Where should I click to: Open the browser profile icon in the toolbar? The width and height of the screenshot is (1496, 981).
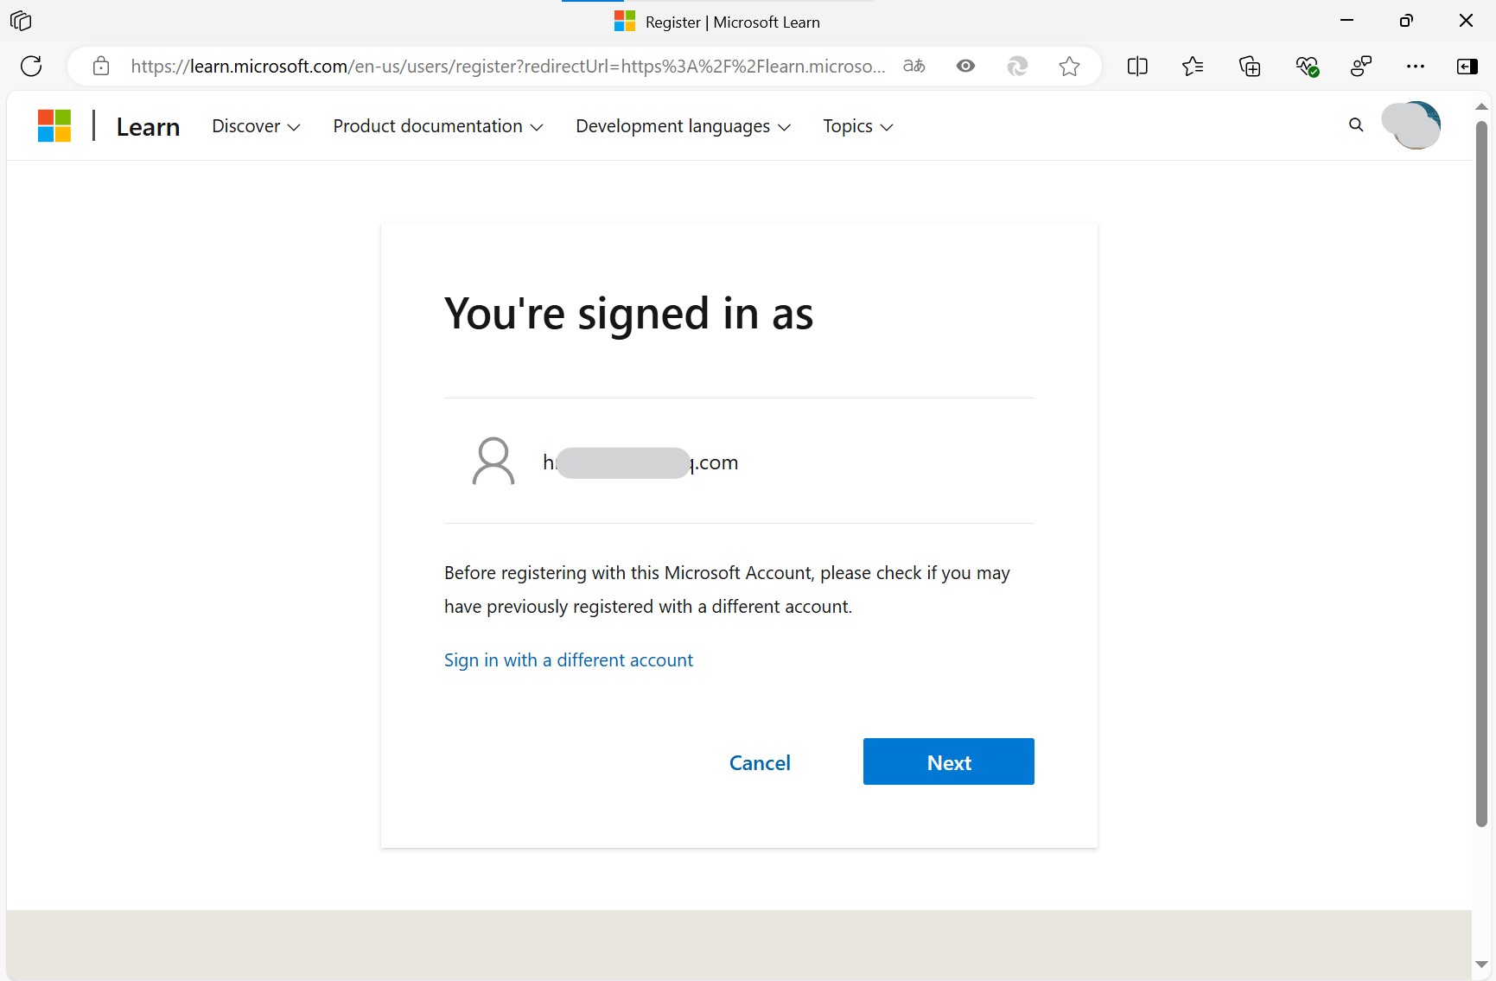1361,66
